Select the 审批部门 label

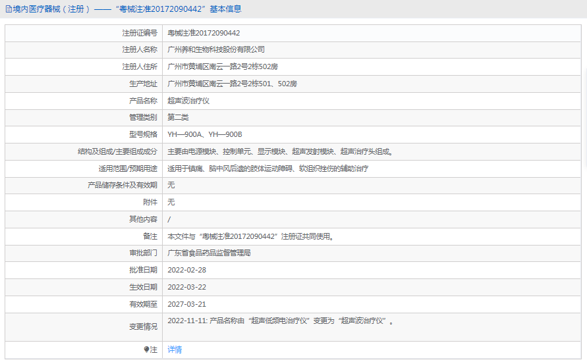(x=144, y=253)
